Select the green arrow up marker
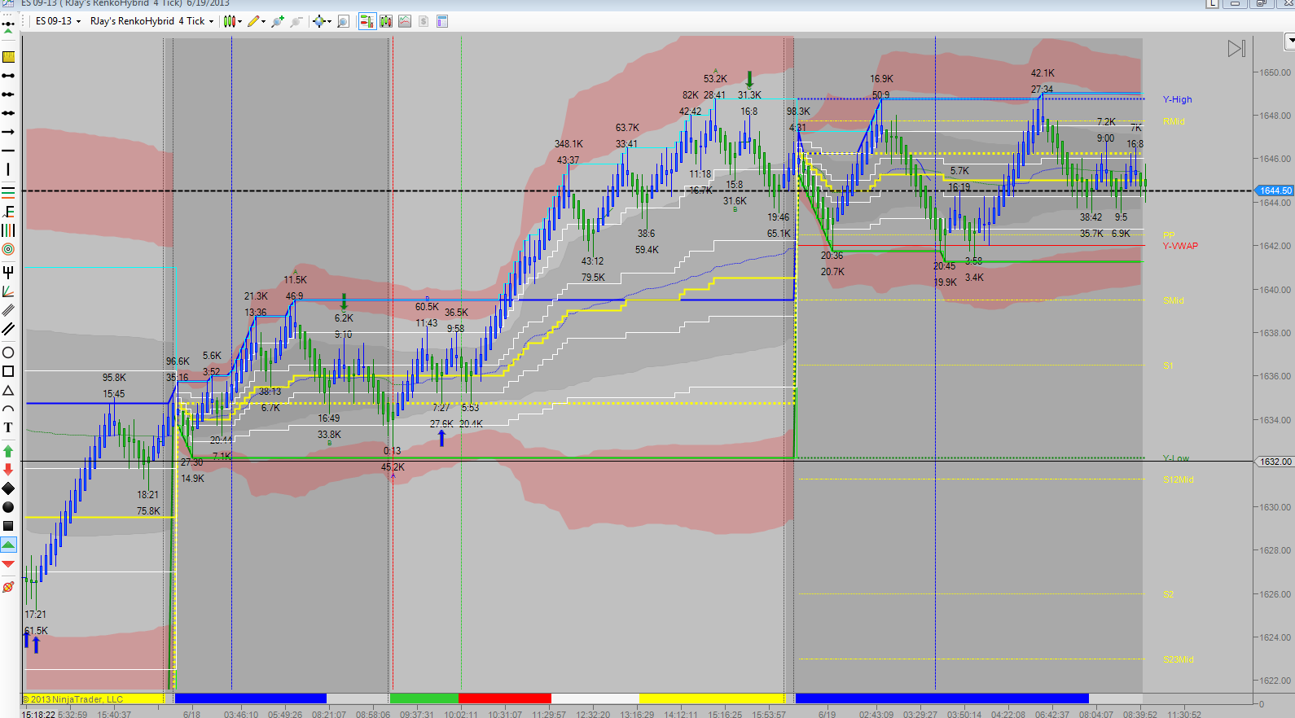Image resolution: width=1295 pixels, height=718 pixels. [x=8, y=451]
